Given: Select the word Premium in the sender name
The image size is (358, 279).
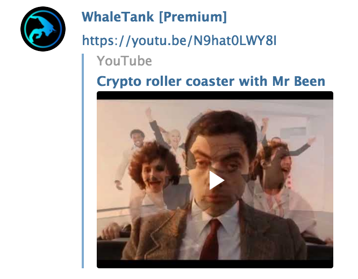Looking at the screenshot, I should 193,17.
